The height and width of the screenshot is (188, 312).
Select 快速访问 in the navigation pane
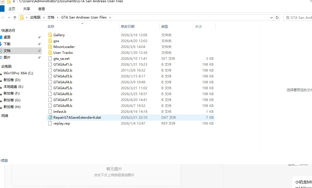tap(8, 30)
